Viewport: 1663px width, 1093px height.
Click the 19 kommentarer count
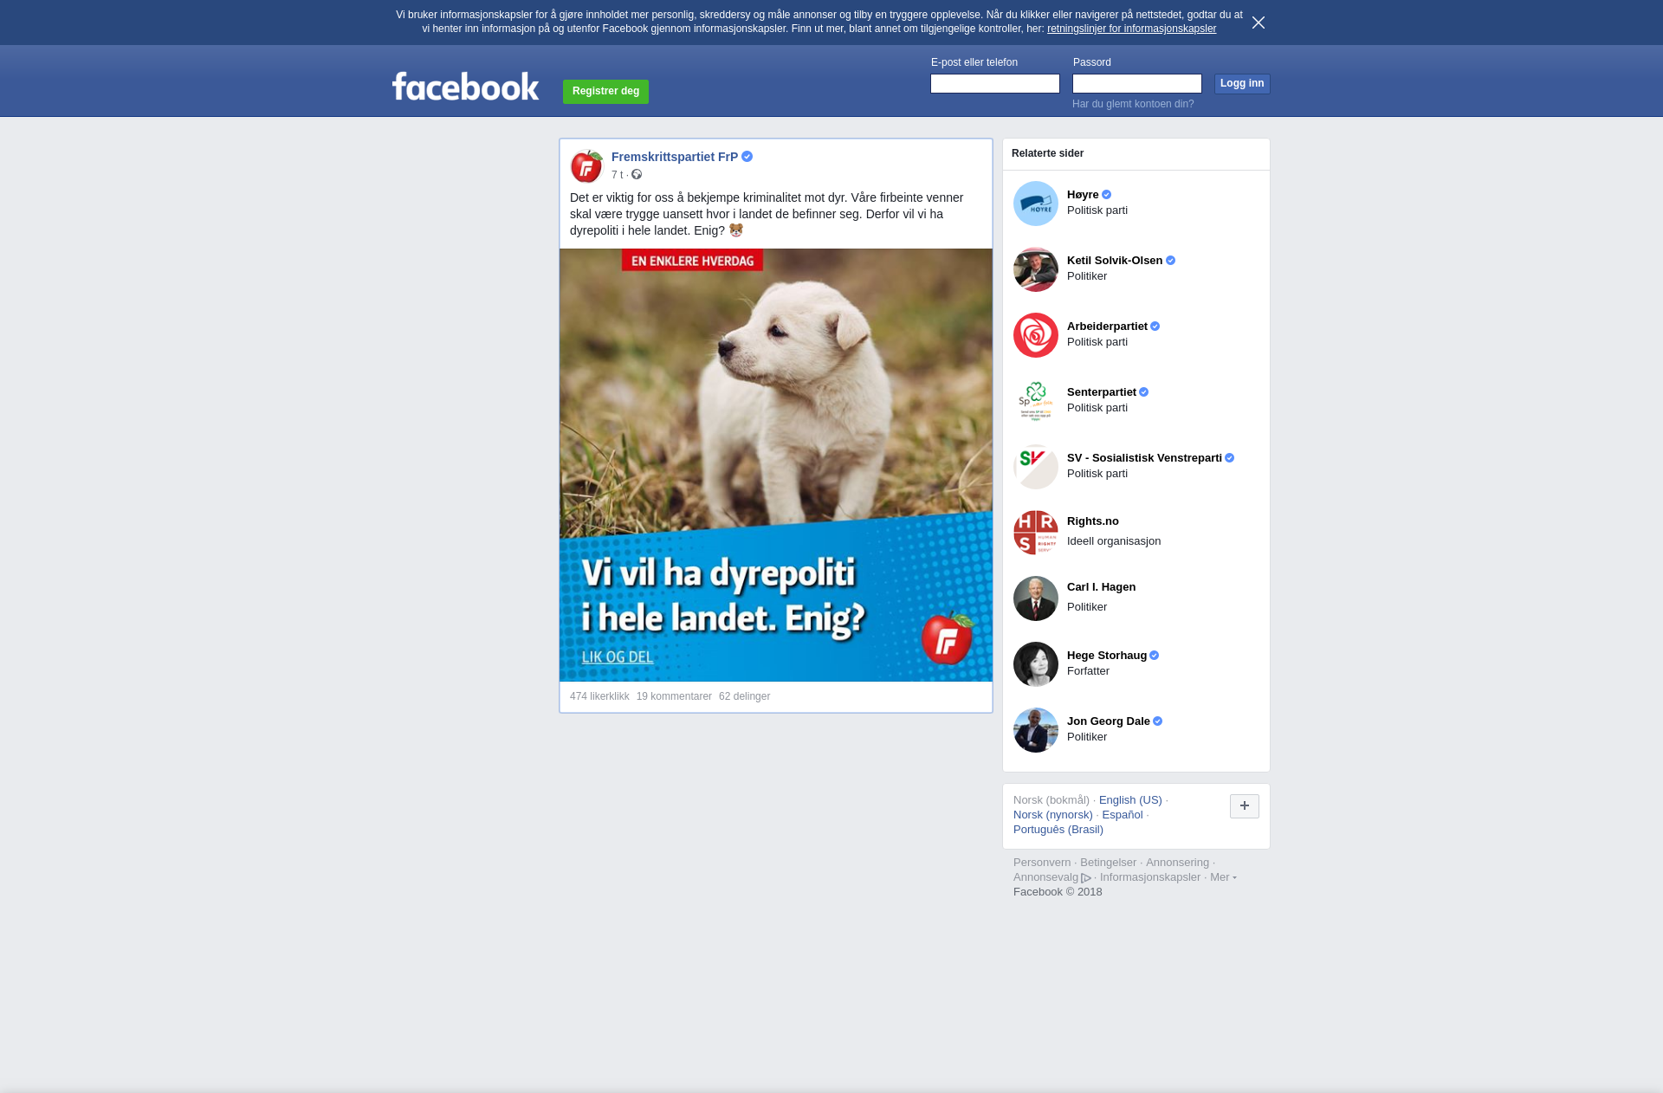pyautogui.click(x=674, y=696)
